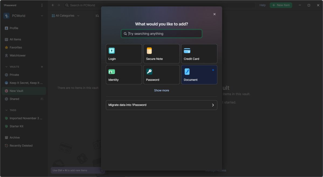Select the Private vault

pyautogui.click(x=15, y=75)
